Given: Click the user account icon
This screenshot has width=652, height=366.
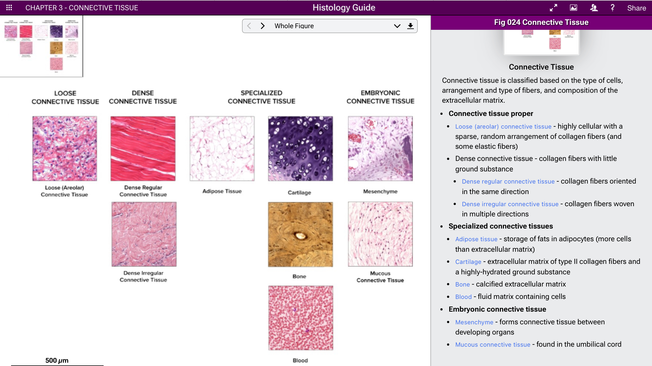Looking at the screenshot, I should click(x=594, y=8).
